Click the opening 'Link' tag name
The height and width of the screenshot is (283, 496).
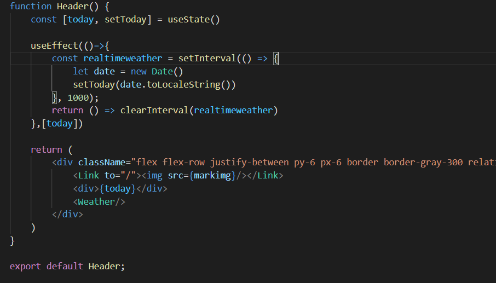(x=89, y=175)
